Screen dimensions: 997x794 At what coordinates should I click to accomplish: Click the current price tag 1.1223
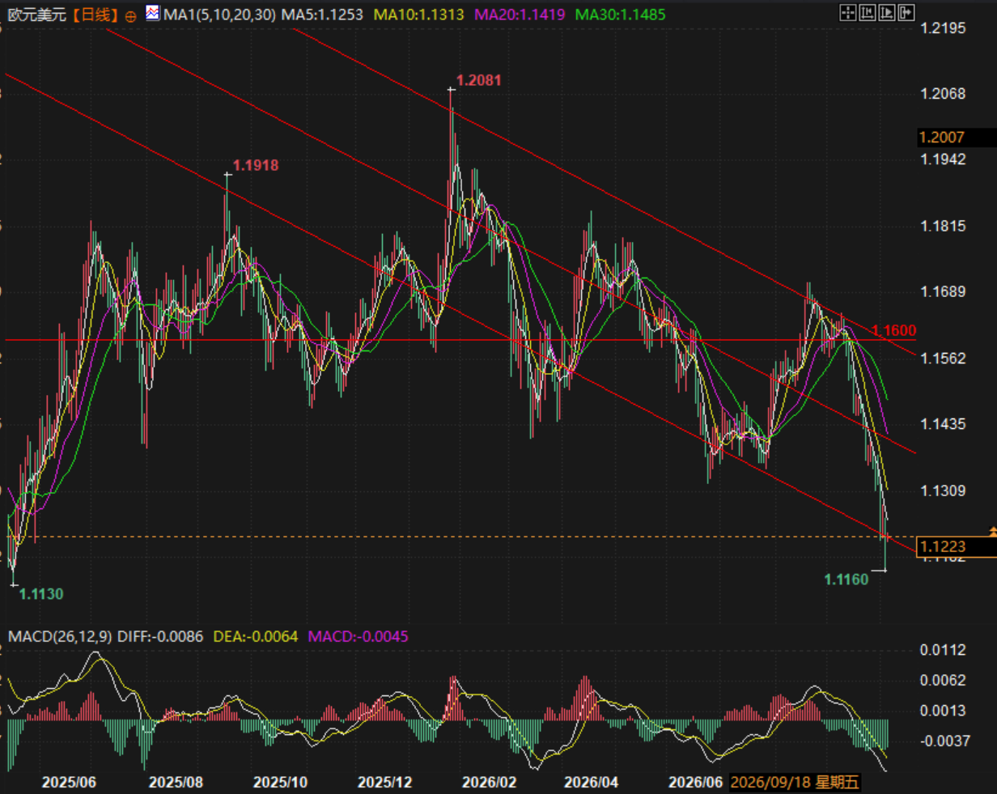coord(943,547)
